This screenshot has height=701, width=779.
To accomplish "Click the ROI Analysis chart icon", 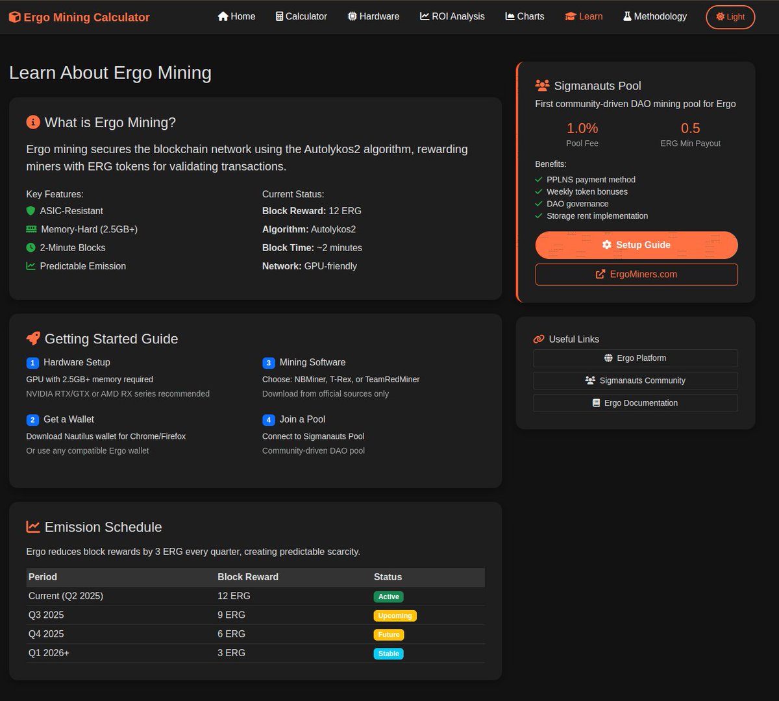I will tap(425, 16).
